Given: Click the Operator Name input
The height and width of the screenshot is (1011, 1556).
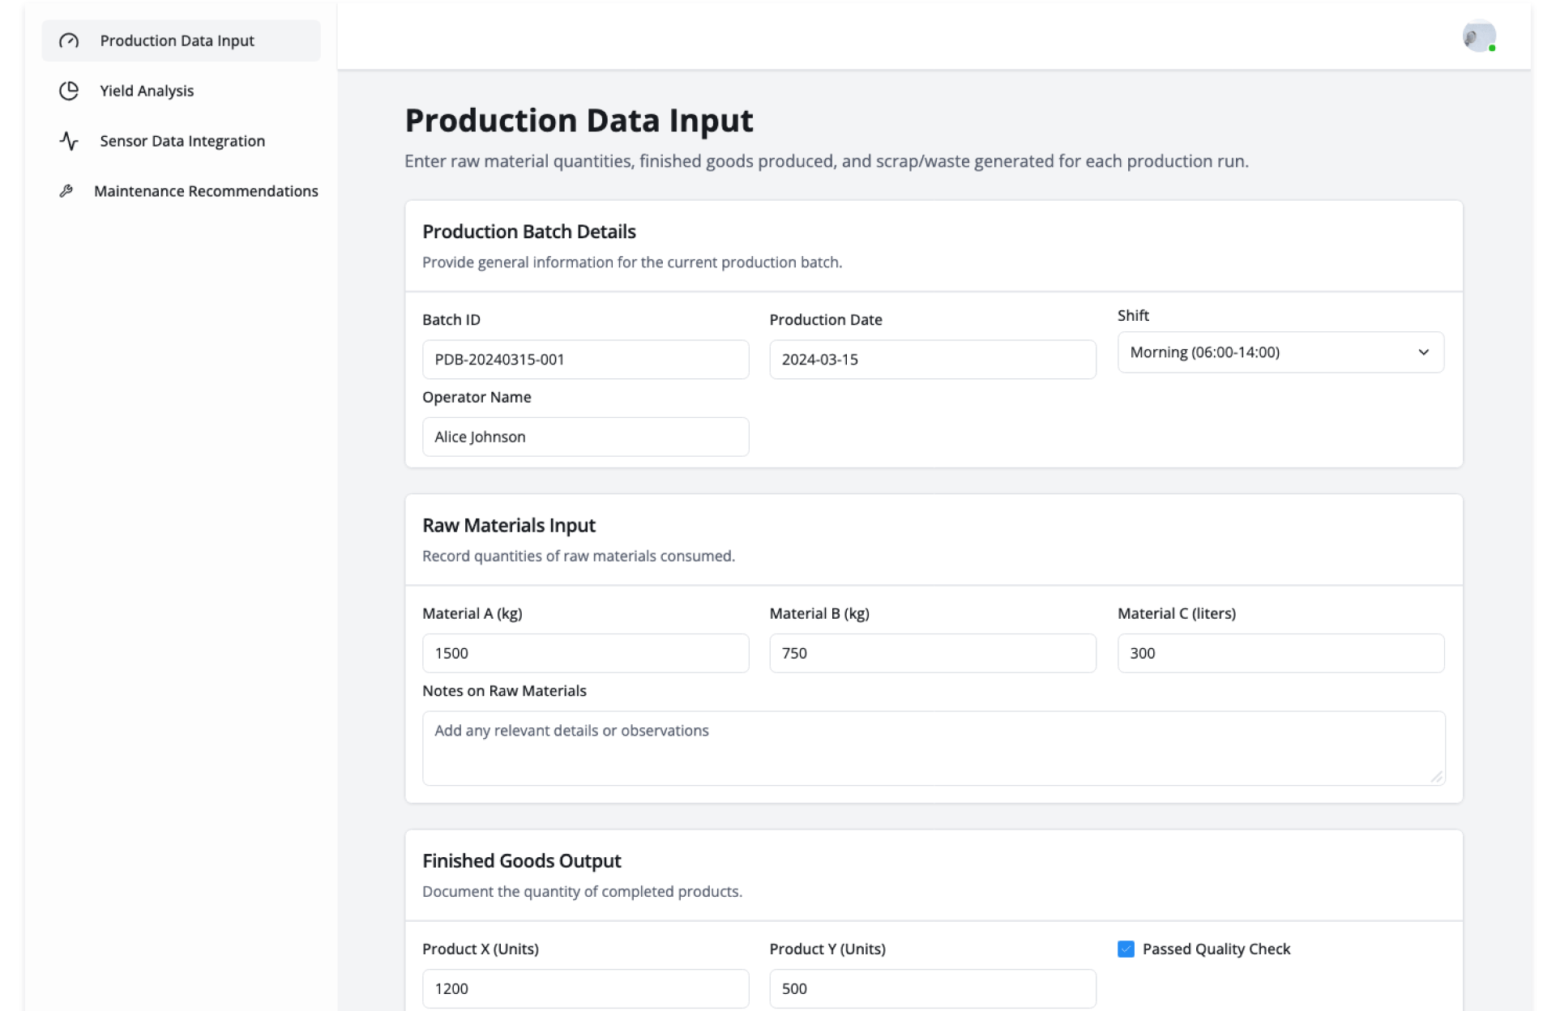Looking at the screenshot, I should point(585,437).
